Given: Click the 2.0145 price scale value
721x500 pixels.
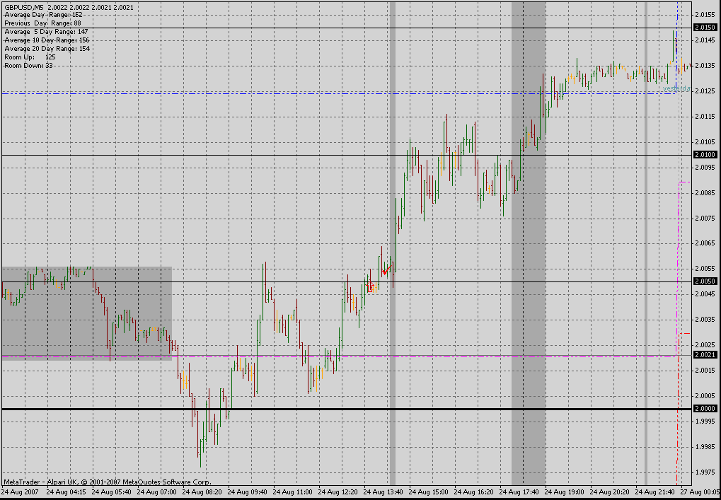Looking at the screenshot, I should (705, 40).
